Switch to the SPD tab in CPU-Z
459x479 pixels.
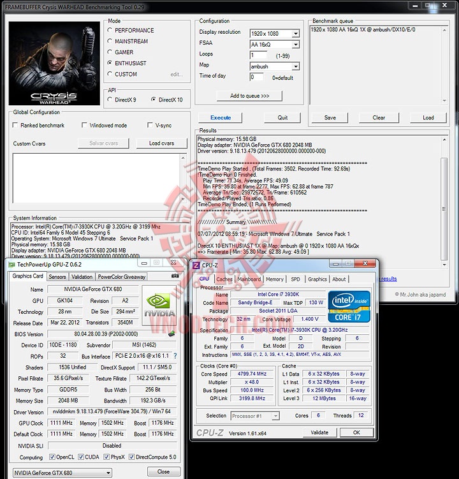click(x=295, y=279)
